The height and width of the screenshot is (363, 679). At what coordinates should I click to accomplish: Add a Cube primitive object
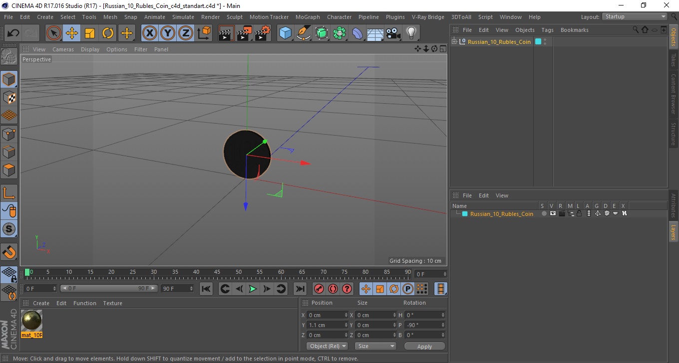(286, 33)
